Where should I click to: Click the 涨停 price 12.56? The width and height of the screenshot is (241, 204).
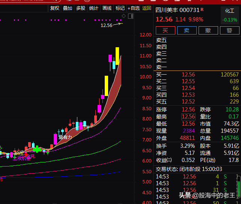click(188, 109)
